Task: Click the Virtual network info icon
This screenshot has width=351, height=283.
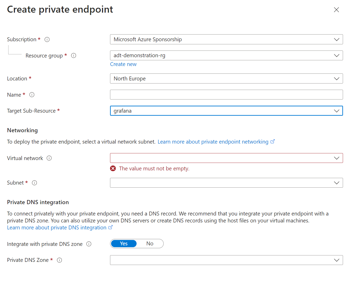Action: (x=49, y=158)
